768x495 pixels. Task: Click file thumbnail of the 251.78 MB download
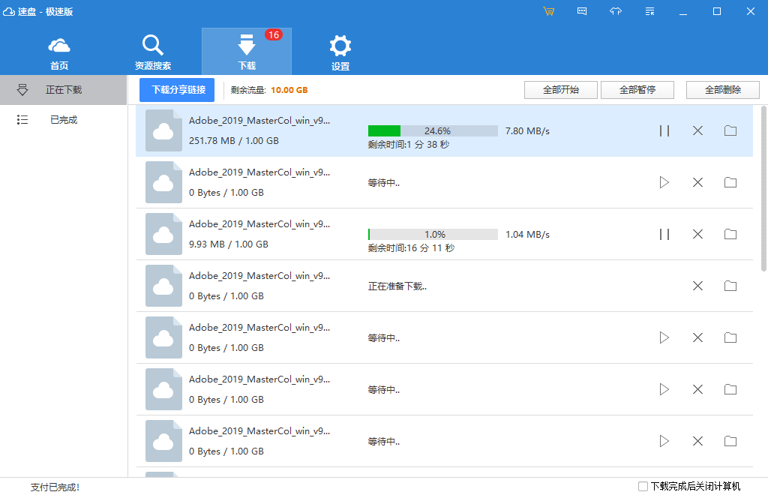[163, 130]
